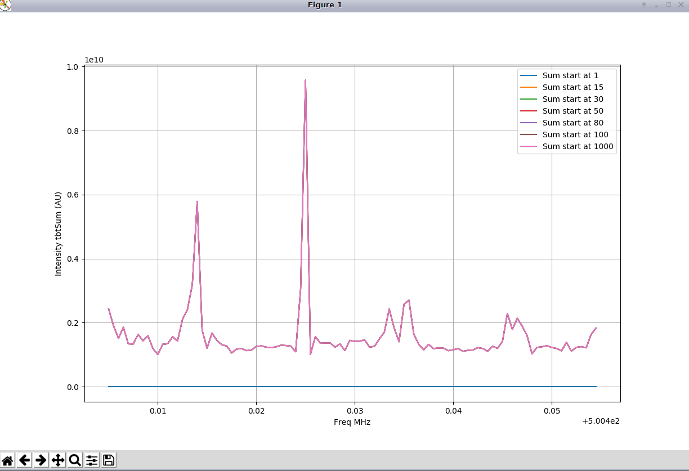Screen dimensions: 689x471
Task: Click the tallest peak top near 0.025 MHz
Action: click(305, 80)
